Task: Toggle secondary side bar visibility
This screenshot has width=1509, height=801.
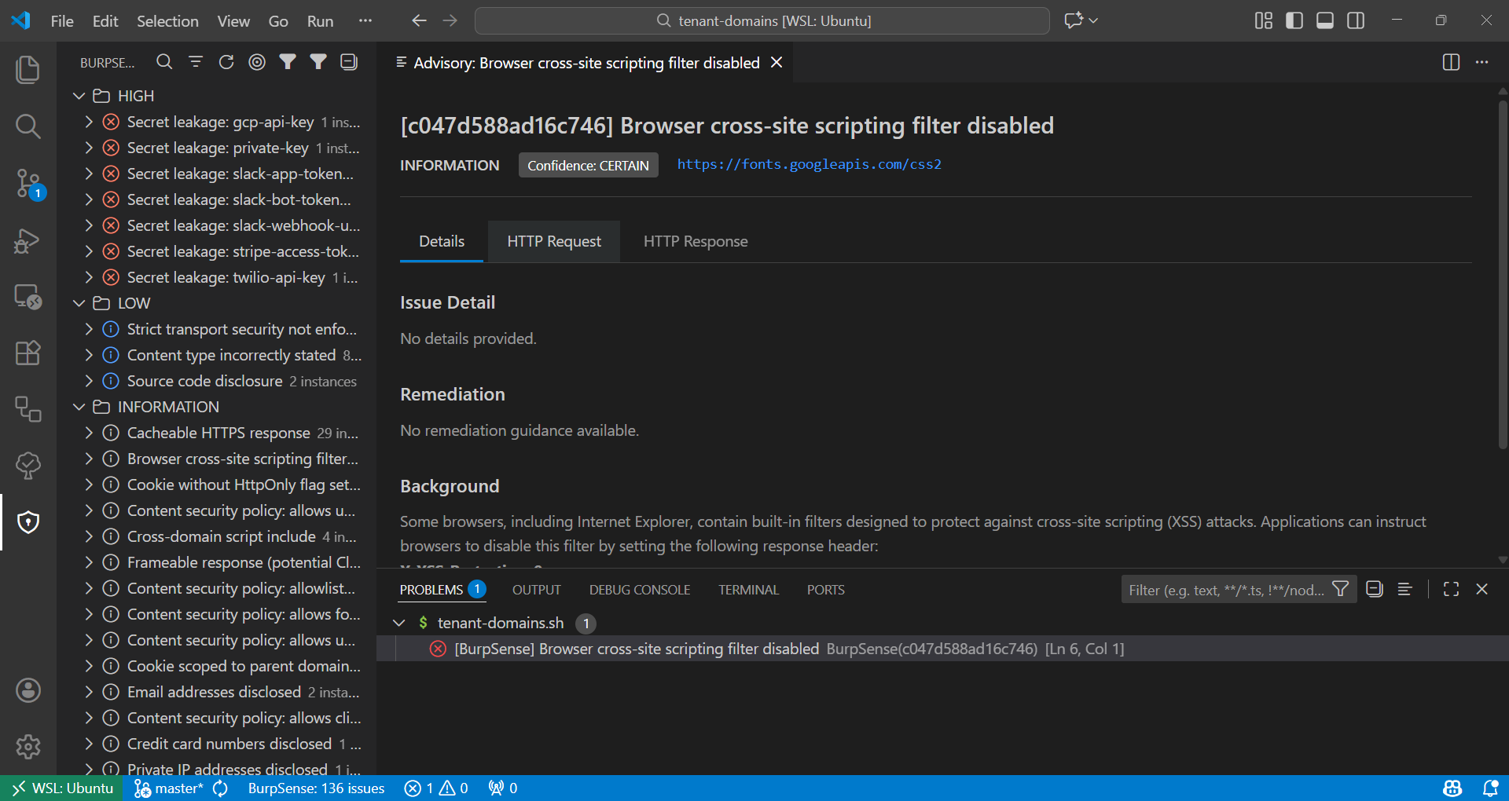Action: 1356,20
